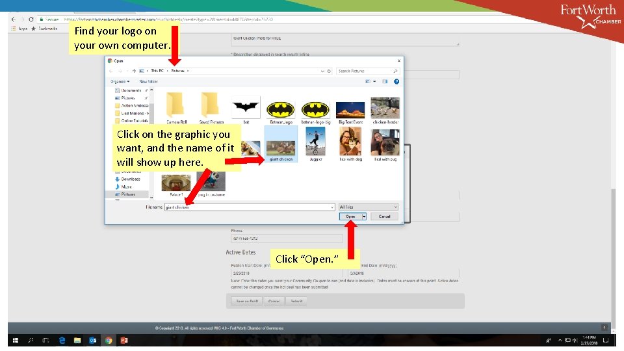The image size is (624, 351).
Task: Expand the Open button split arrow
Action: click(x=364, y=216)
